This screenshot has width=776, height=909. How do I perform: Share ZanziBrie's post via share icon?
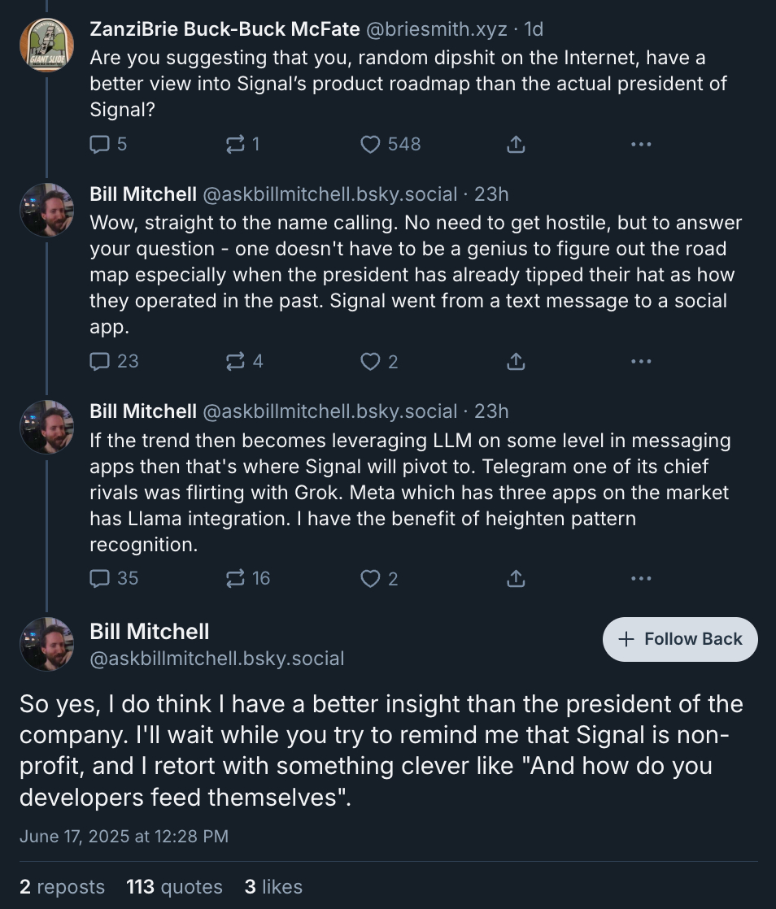point(516,145)
